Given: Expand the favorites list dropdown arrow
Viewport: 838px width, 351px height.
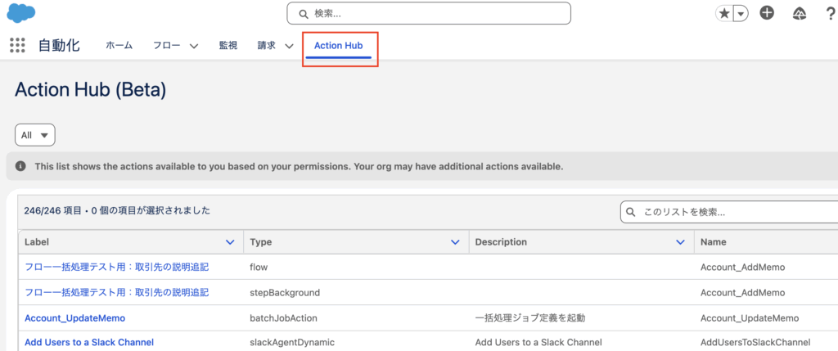Looking at the screenshot, I should pyautogui.click(x=741, y=14).
